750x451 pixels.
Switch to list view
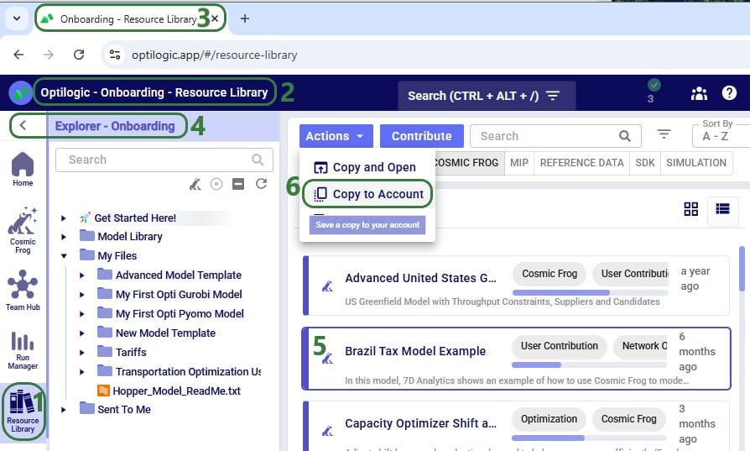click(x=722, y=209)
